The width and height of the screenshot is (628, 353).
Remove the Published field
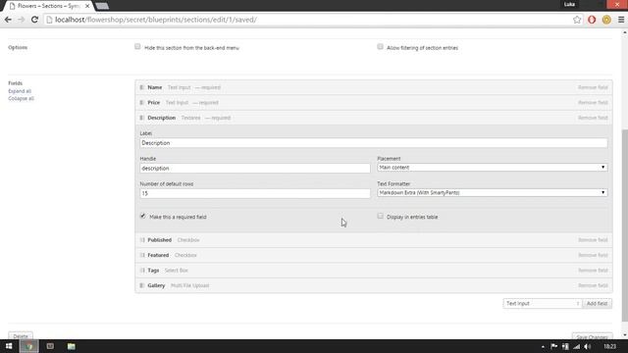coord(593,239)
